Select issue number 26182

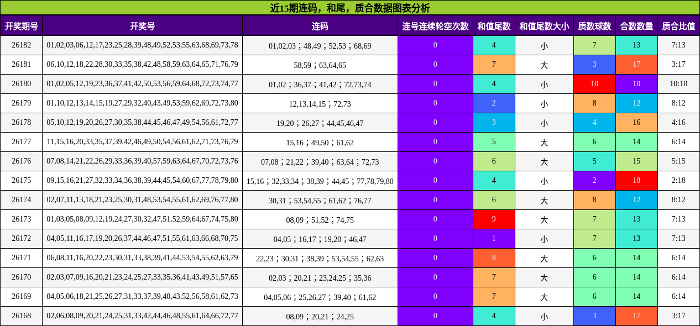pyautogui.click(x=22, y=45)
